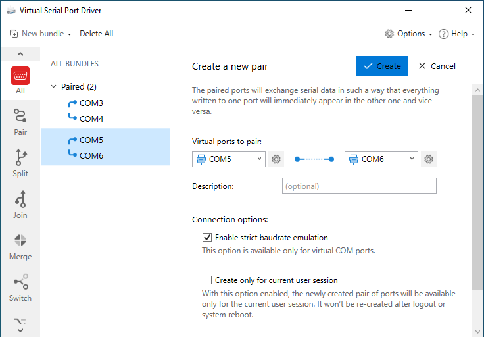Expand the Options dropdown arrow
The image size is (484, 337).
click(431, 34)
